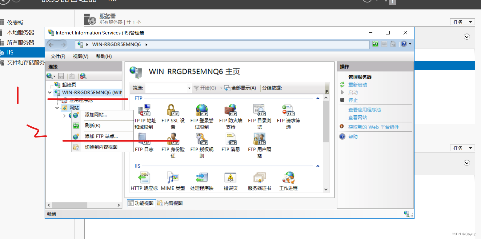This screenshot has width=481, height=239.
Task: Collapse the 网站 tree node arrow
Action: pyautogui.click(x=57, y=108)
